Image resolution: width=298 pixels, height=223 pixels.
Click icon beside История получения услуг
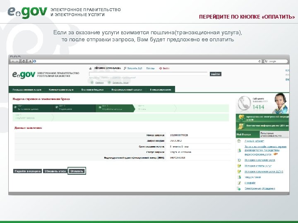[239, 160]
